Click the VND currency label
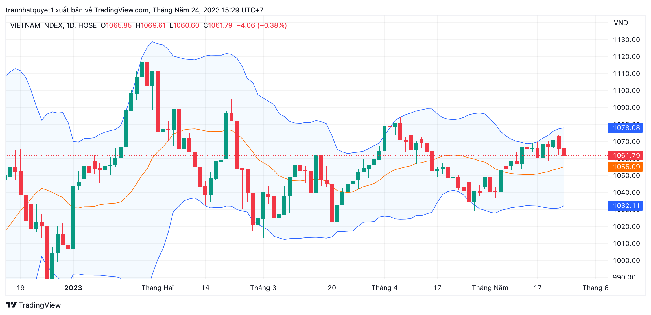Image resolution: width=651 pixels, height=315 pixels. [621, 23]
